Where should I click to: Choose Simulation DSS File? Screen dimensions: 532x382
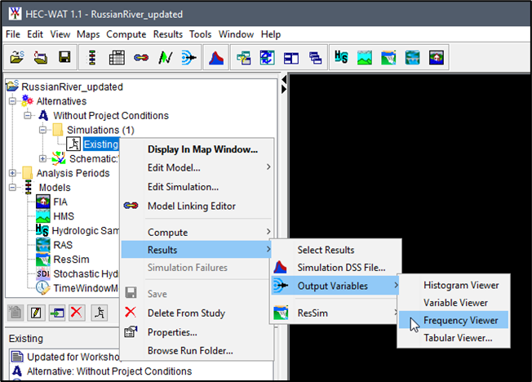click(x=336, y=268)
